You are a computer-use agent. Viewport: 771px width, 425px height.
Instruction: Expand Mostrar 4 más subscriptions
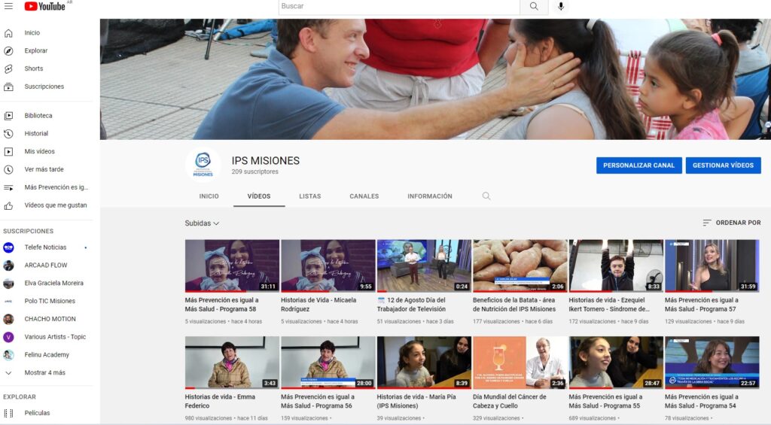[x=46, y=373]
